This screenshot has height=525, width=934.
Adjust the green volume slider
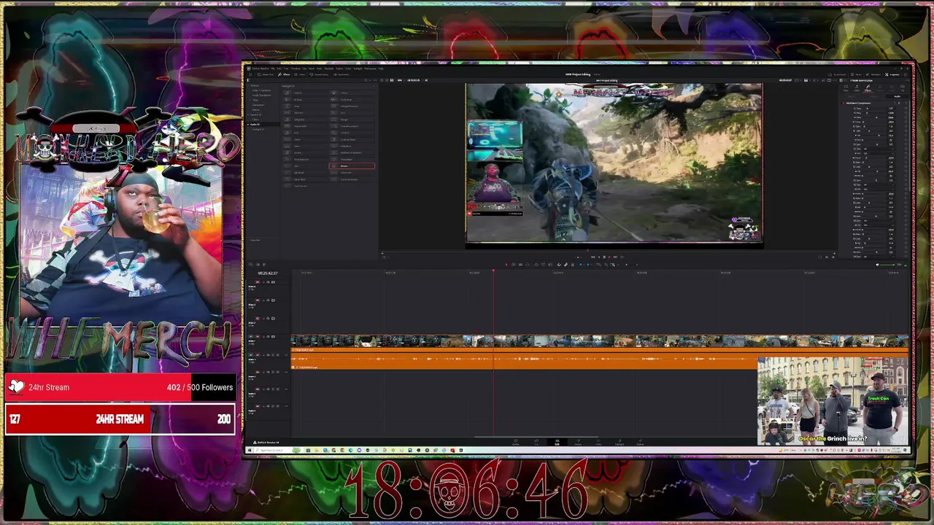click(888, 264)
